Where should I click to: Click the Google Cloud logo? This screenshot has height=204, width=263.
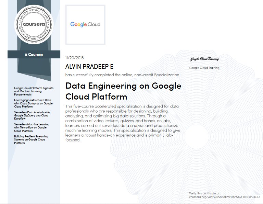tap(85, 24)
